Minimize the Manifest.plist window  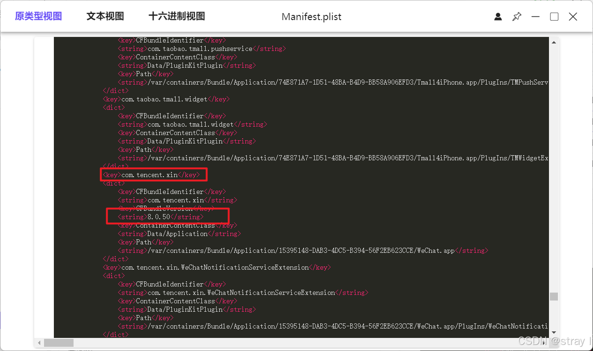point(535,17)
